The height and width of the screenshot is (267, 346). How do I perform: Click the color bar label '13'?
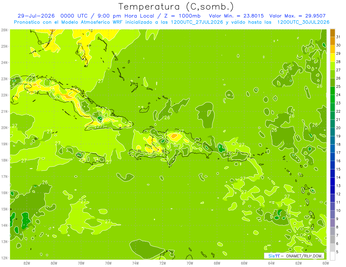tap(338, 186)
